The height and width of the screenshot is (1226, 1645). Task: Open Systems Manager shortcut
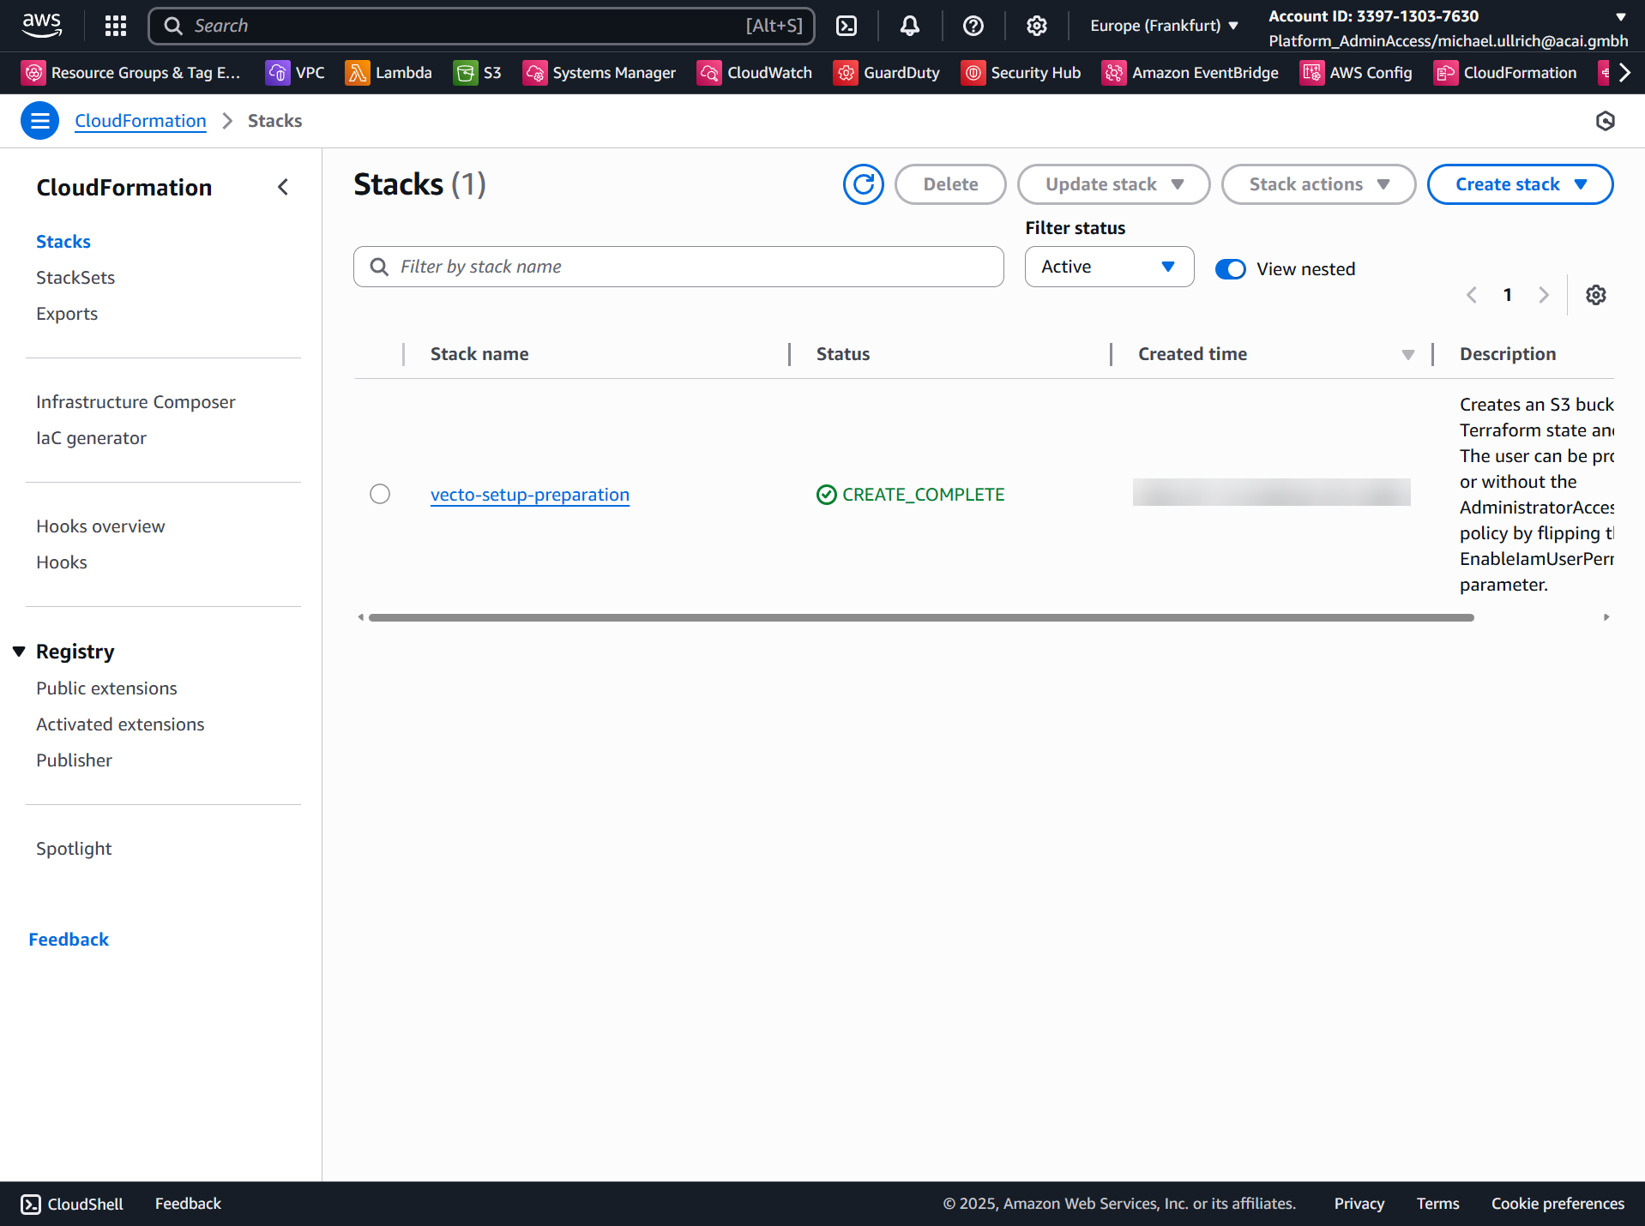(x=600, y=73)
